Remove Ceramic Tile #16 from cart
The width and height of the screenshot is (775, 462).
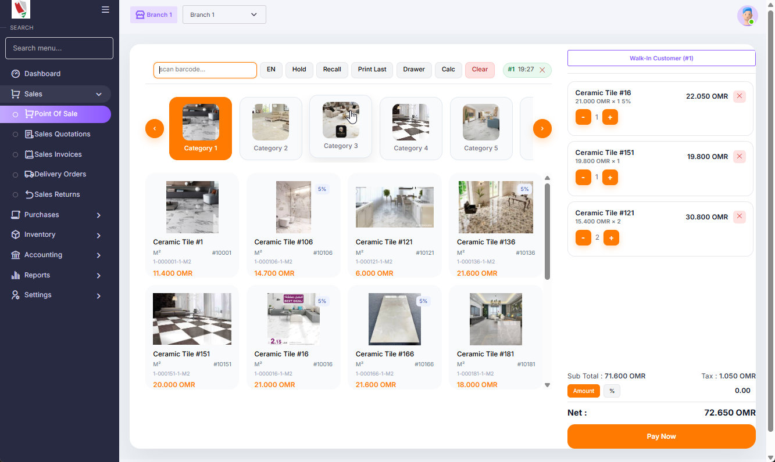739,96
